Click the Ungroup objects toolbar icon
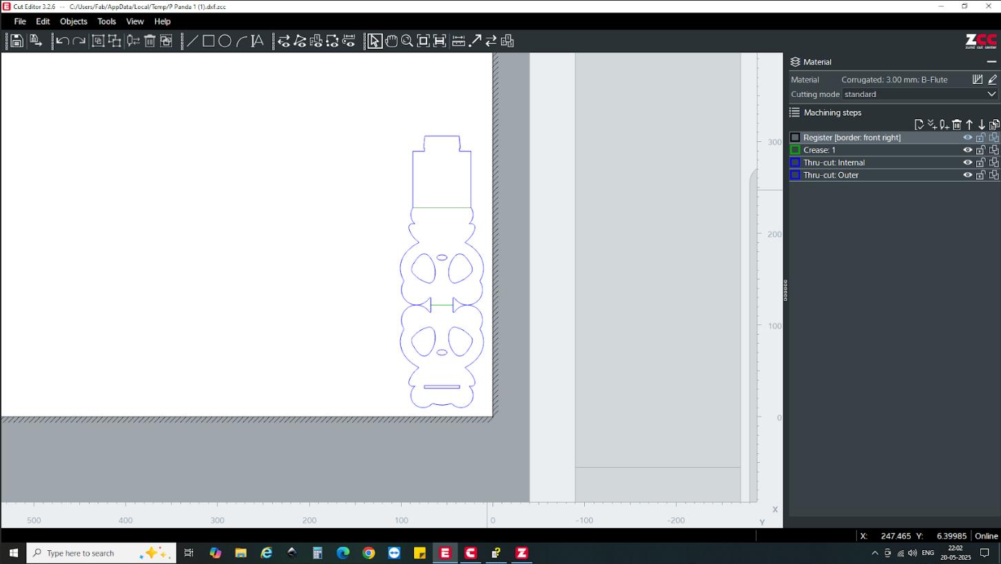This screenshot has width=1001, height=564. [x=114, y=41]
